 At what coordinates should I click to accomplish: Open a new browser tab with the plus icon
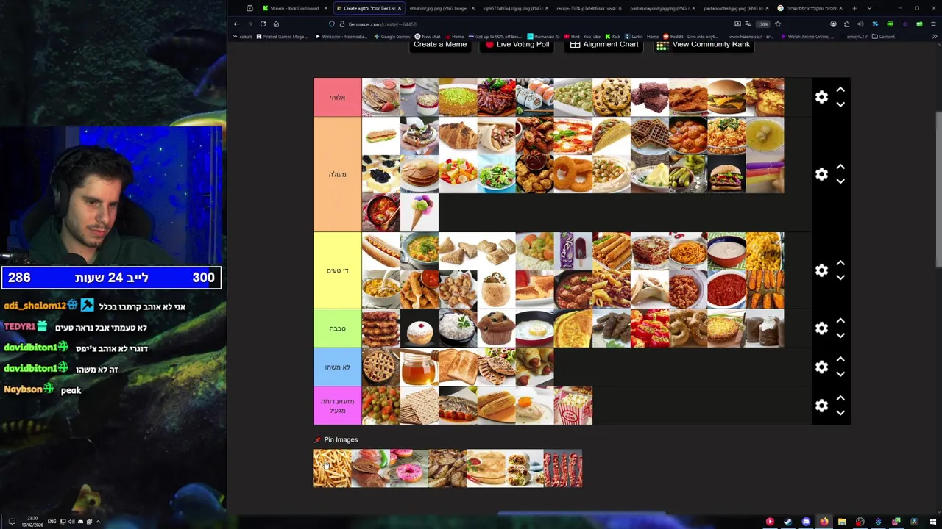854,8
